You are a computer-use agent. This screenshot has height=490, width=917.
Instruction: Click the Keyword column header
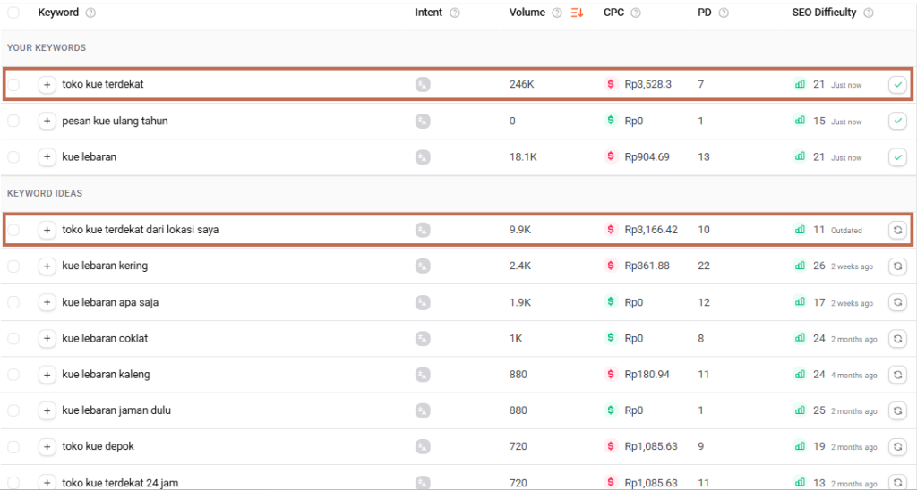point(58,13)
